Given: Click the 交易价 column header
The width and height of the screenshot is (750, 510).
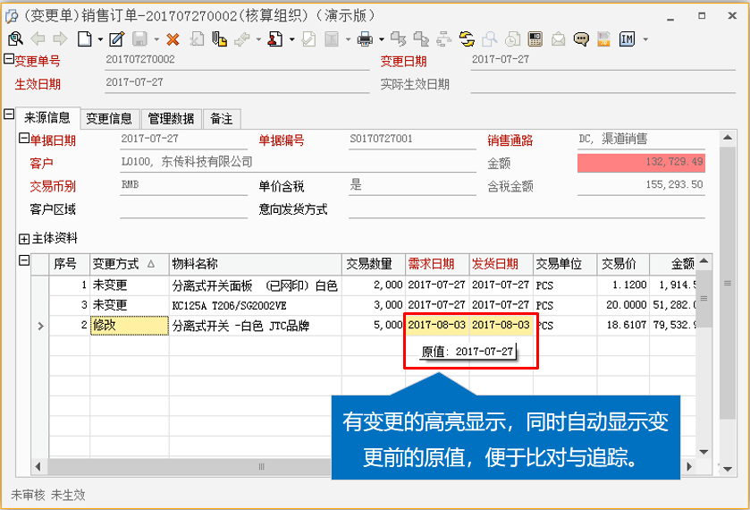Looking at the screenshot, I should tap(623, 264).
